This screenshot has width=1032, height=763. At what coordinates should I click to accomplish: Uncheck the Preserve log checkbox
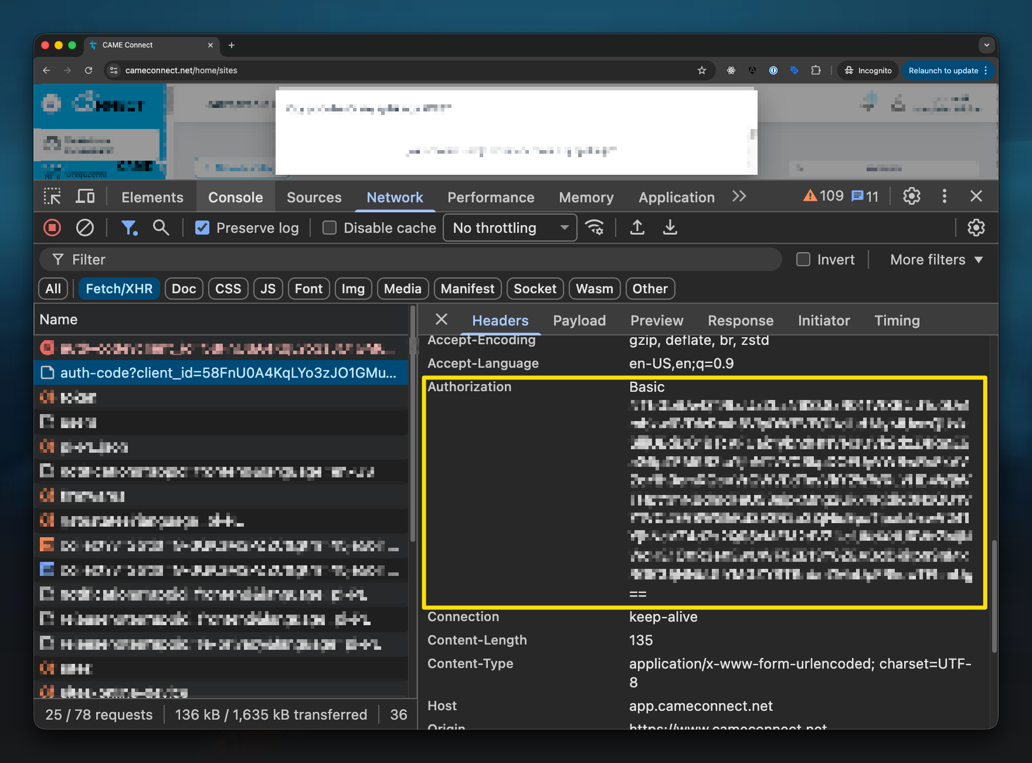point(202,228)
